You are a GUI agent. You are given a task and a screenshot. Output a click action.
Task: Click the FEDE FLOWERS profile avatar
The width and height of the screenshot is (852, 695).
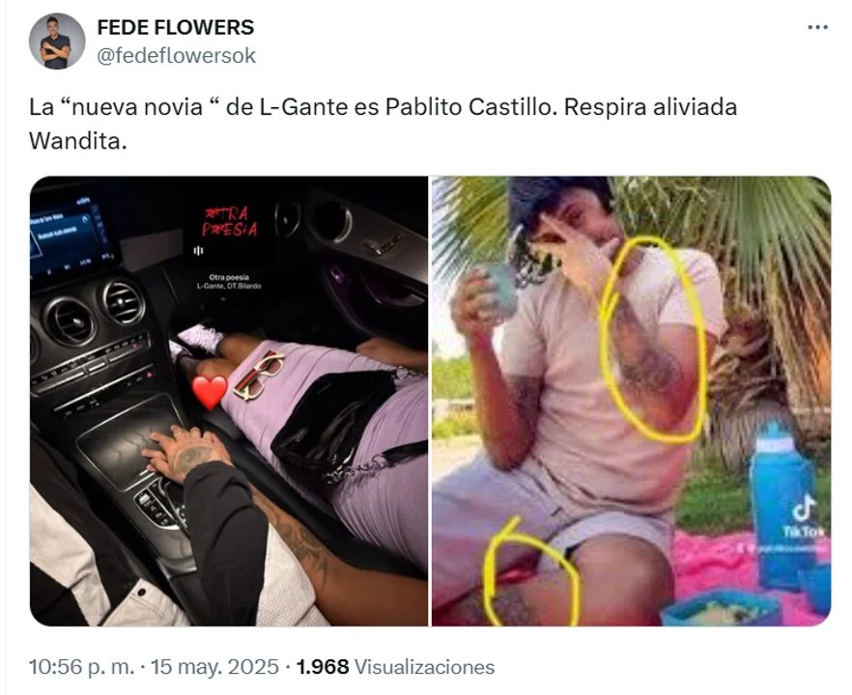(x=57, y=42)
